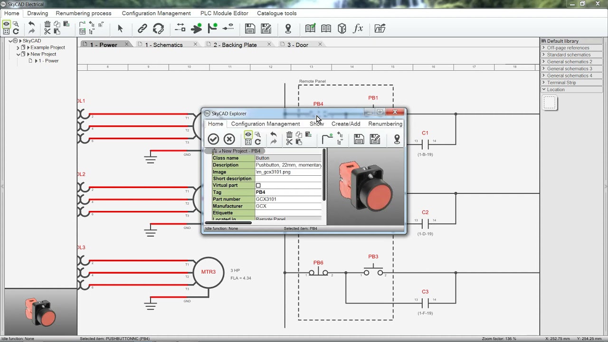Confirm with the checkmark in SkyCAD Explorer
The width and height of the screenshot is (608, 342).
tap(213, 139)
